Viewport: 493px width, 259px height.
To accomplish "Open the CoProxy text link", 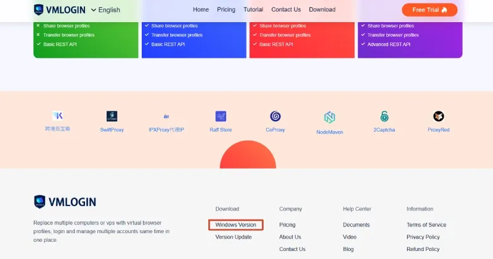I will (x=275, y=130).
